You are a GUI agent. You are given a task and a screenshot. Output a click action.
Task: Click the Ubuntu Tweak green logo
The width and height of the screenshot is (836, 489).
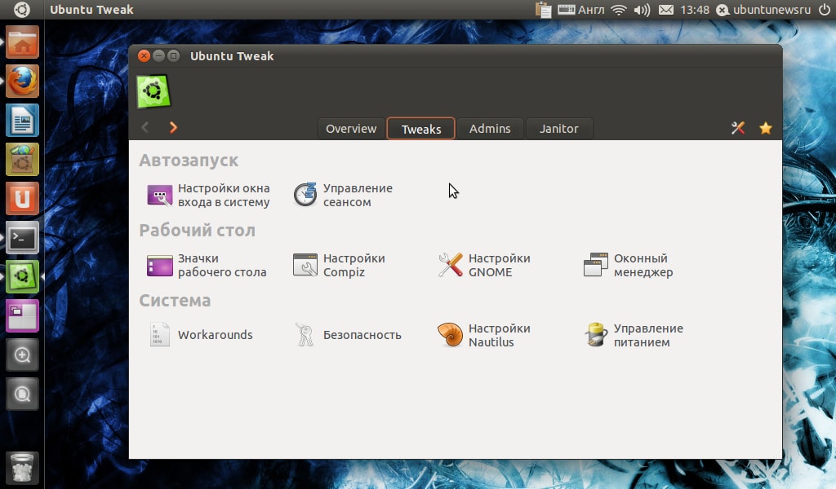(x=153, y=91)
